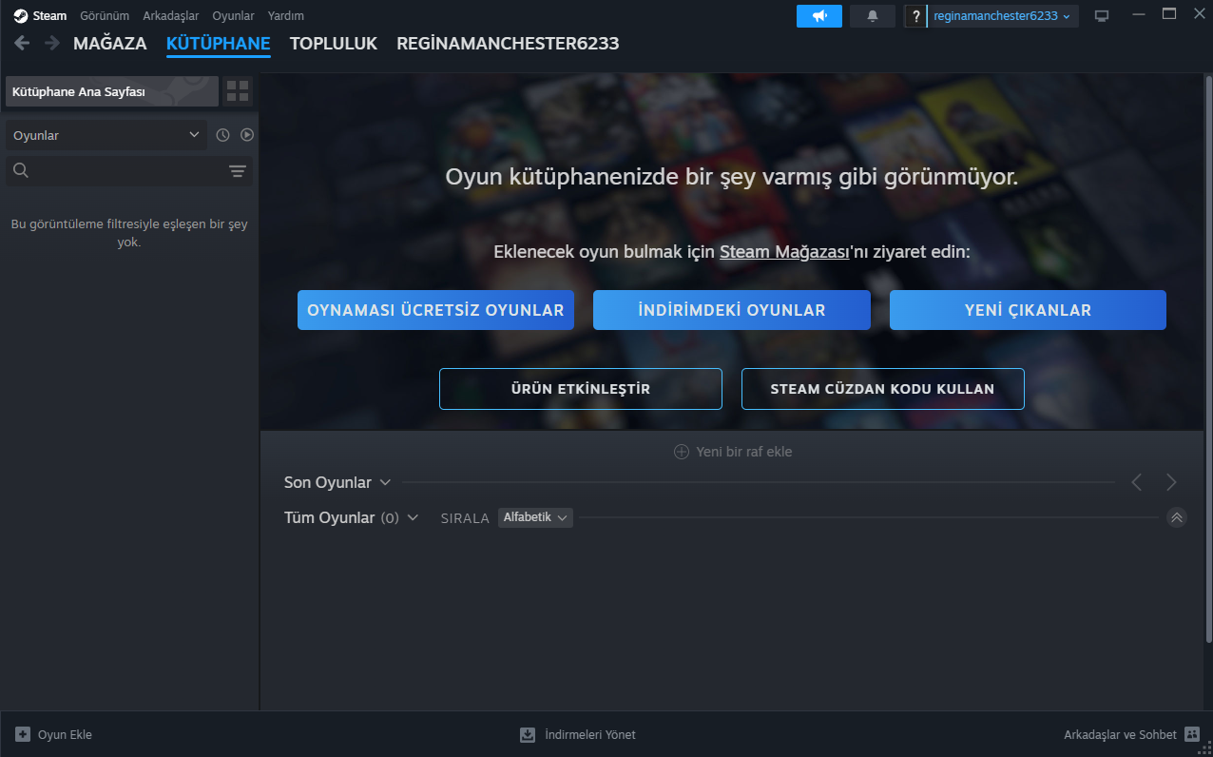Follow the Steam Mağazası link
The width and height of the screenshot is (1213, 757).
coord(784,252)
